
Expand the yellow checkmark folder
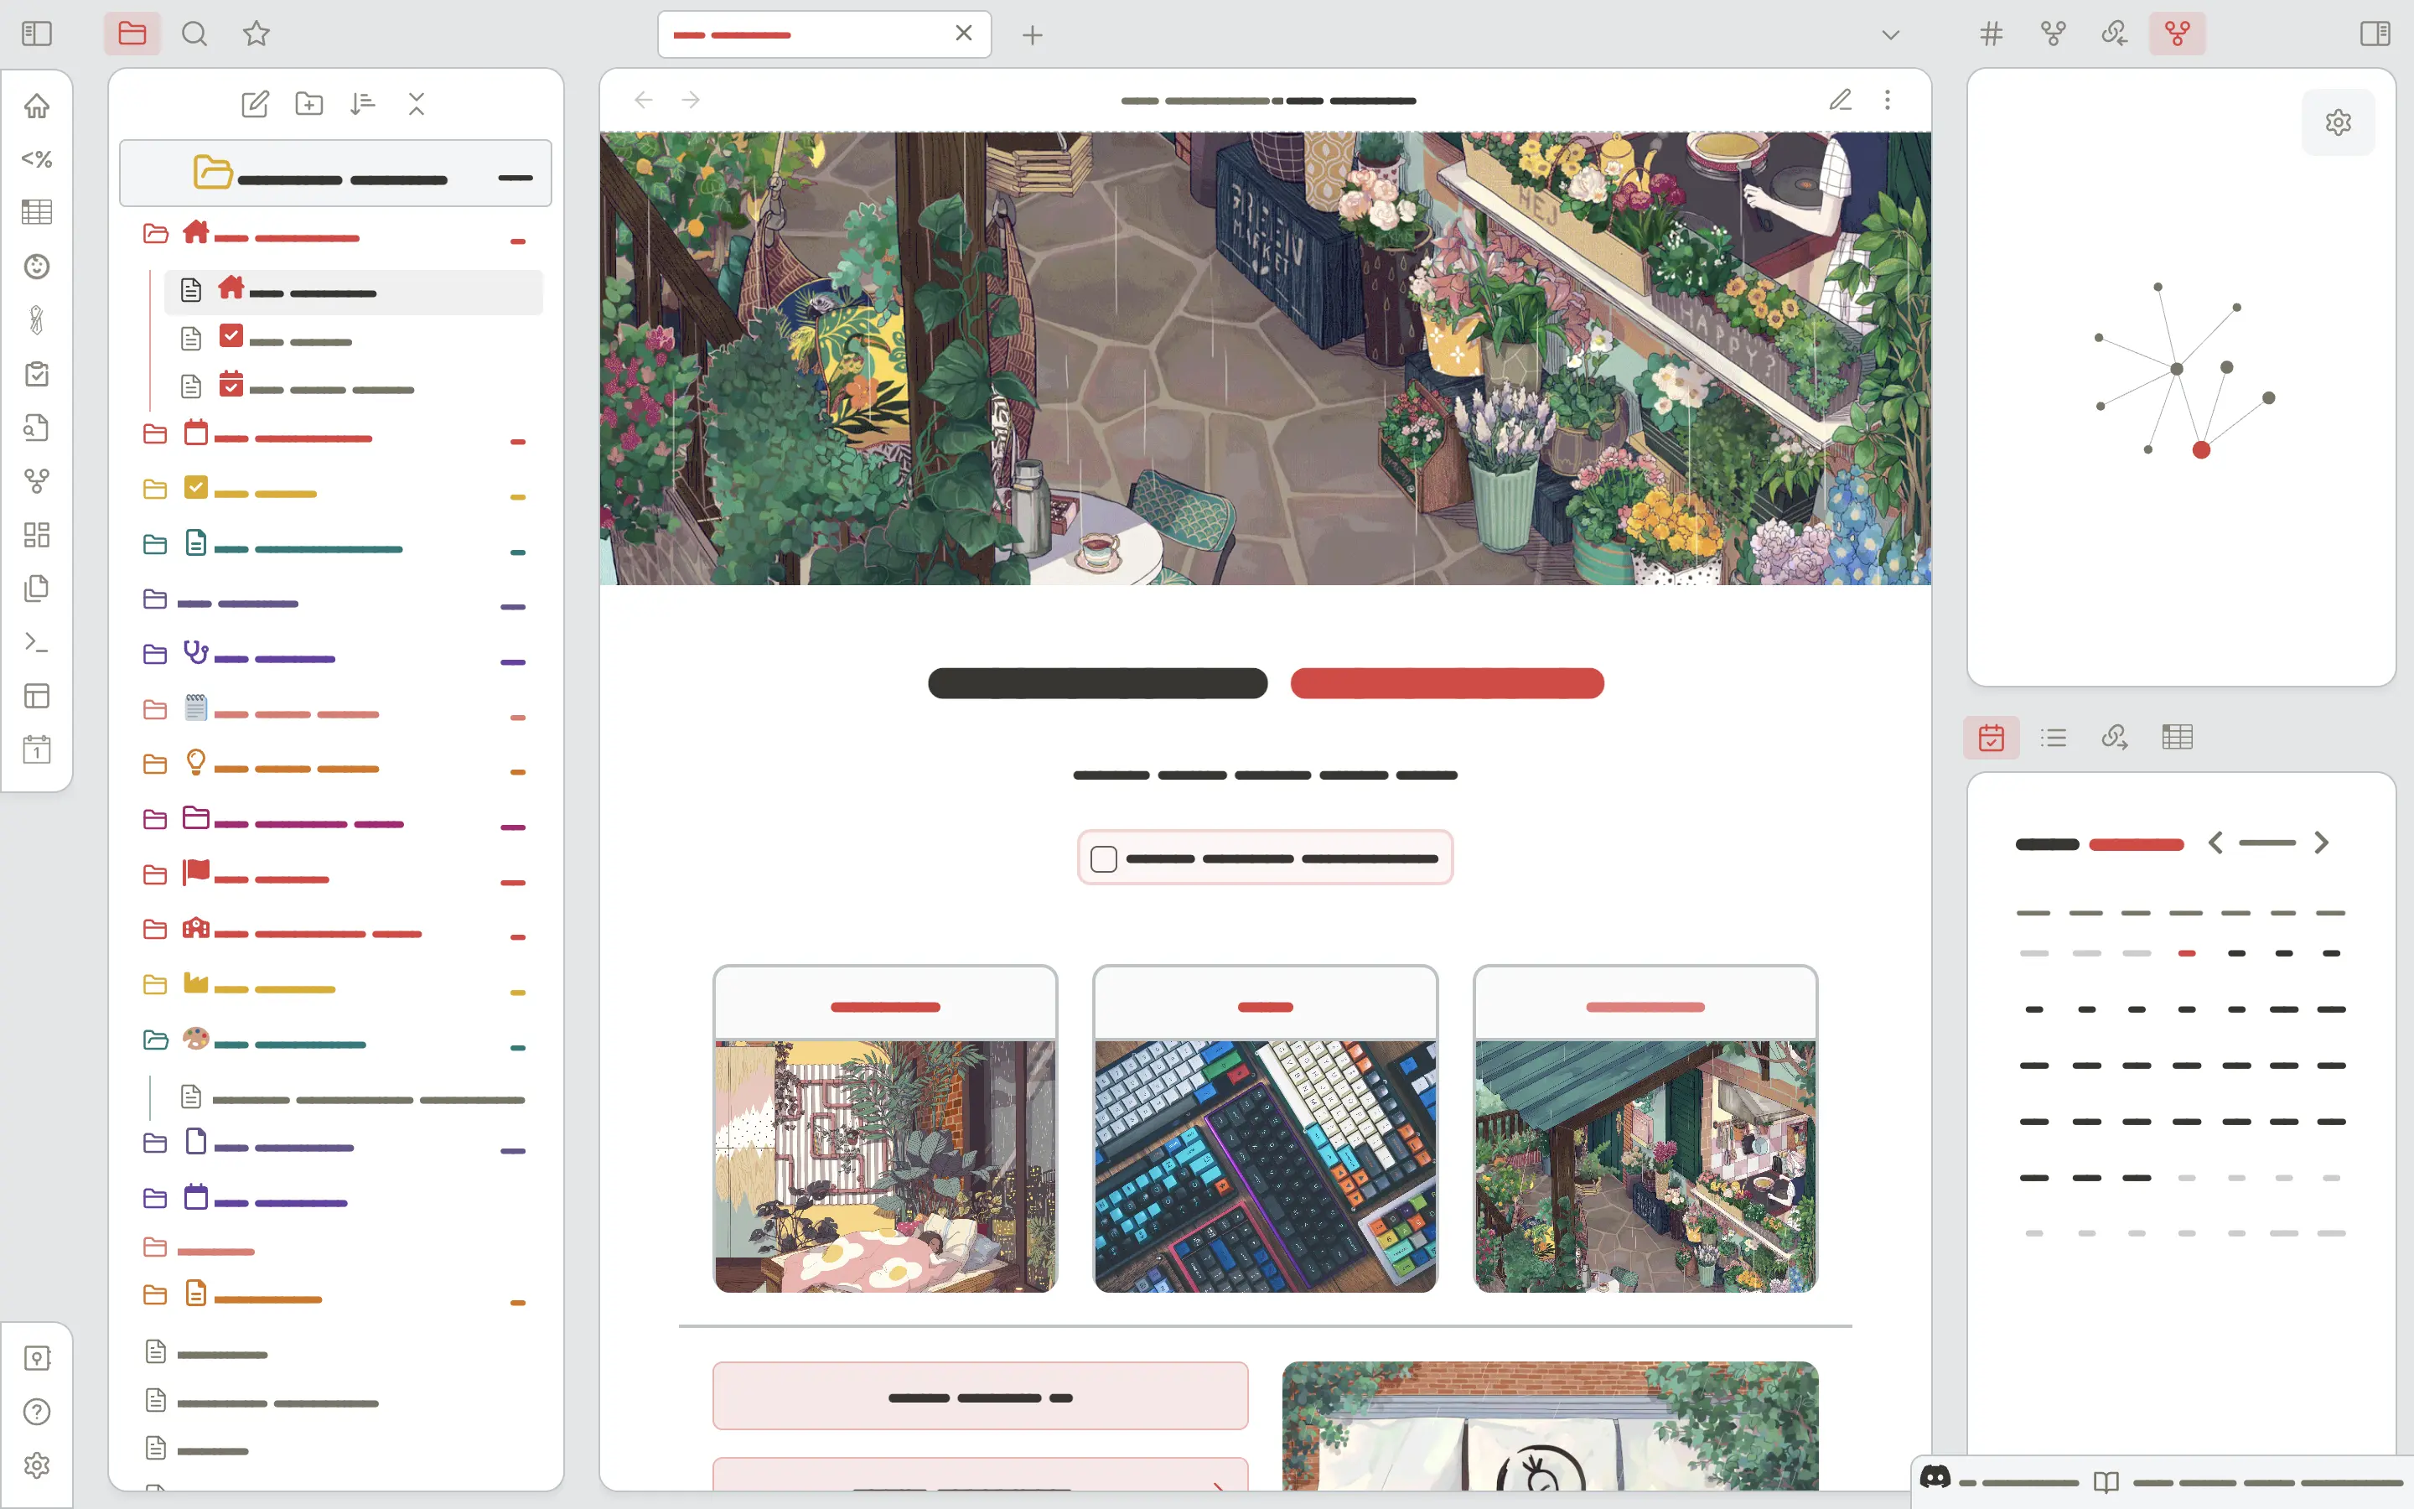[x=156, y=490]
